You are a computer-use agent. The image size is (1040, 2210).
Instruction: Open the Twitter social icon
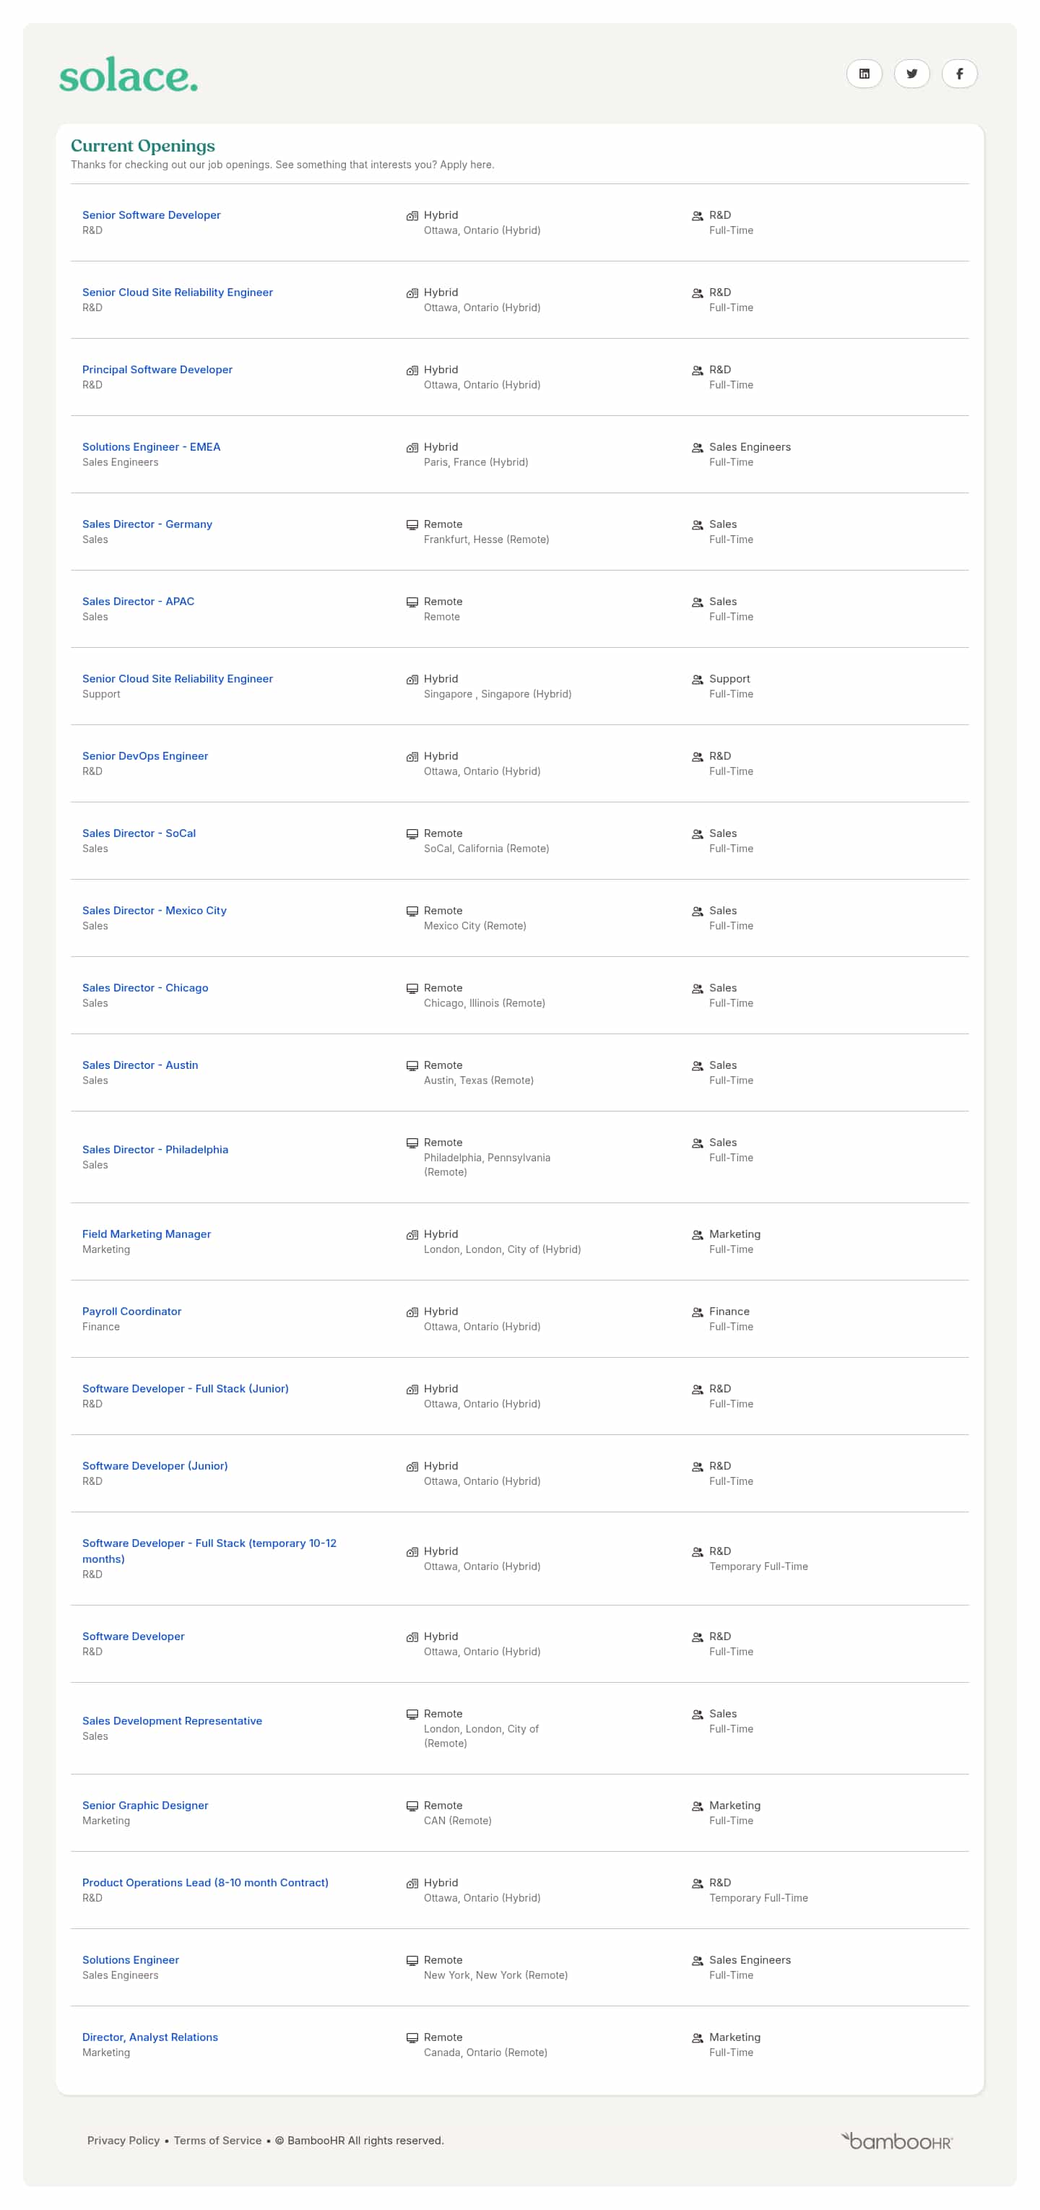point(911,74)
